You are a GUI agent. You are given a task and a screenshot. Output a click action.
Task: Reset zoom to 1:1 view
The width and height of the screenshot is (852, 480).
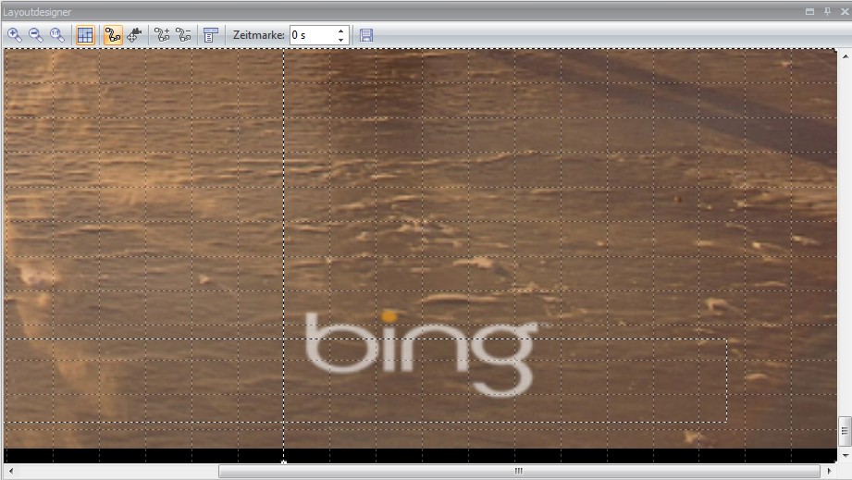(57, 35)
